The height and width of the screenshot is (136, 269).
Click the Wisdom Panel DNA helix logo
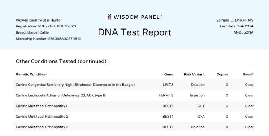pyautogui.click(x=109, y=17)
